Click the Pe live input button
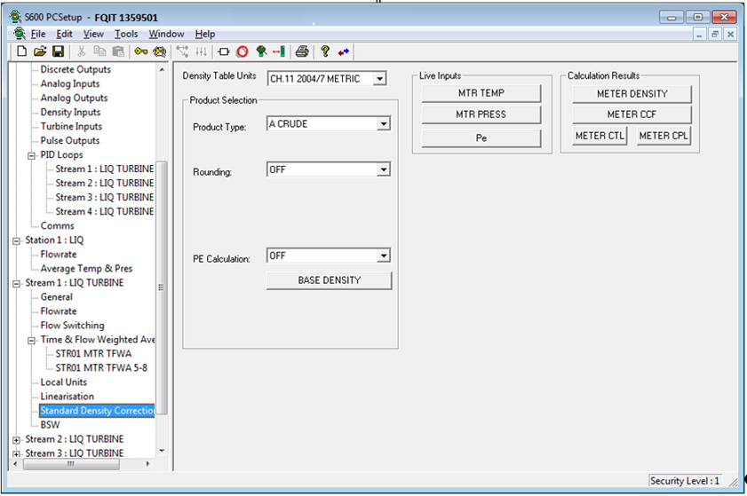This screenshot has width=747, height=496. click(481, 138)
